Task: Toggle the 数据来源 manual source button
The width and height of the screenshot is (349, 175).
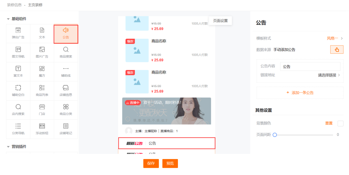Action: [x=337, y=50]
